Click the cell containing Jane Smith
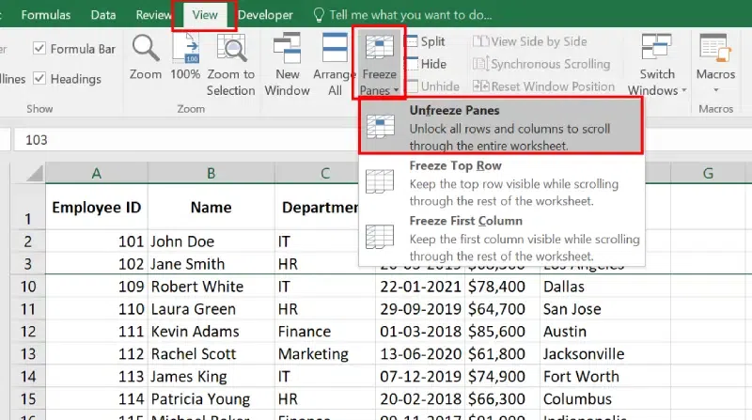 (211, 264)
